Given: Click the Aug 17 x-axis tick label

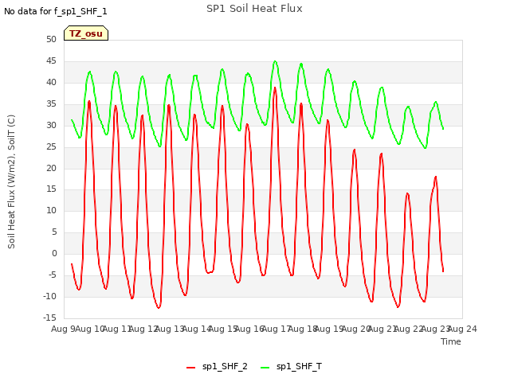Looking at the screenshot, I should pos(277,329).
